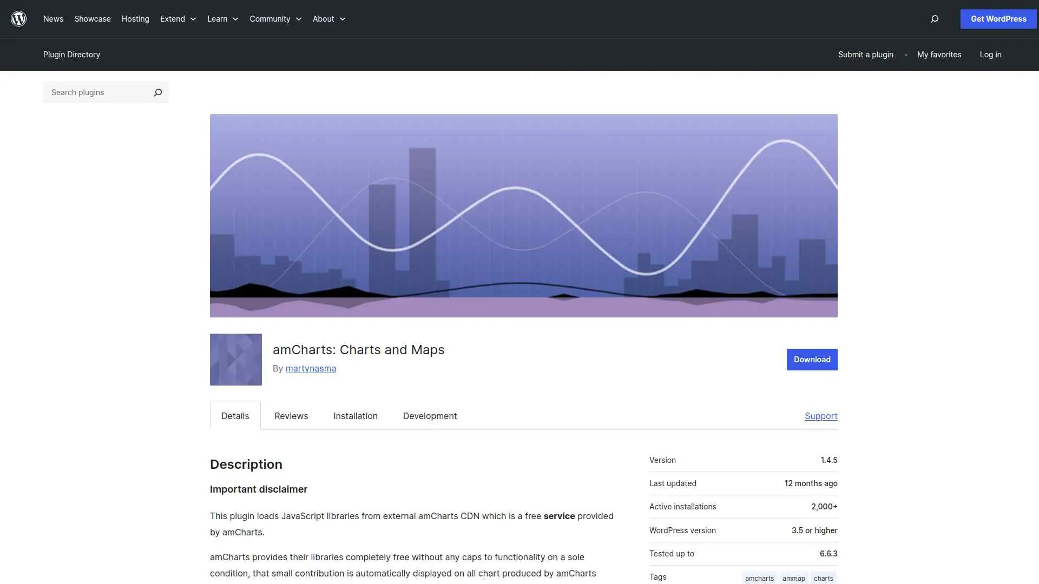Open the martynasma author profile link
1039x584 pixels.
(311, 368)
